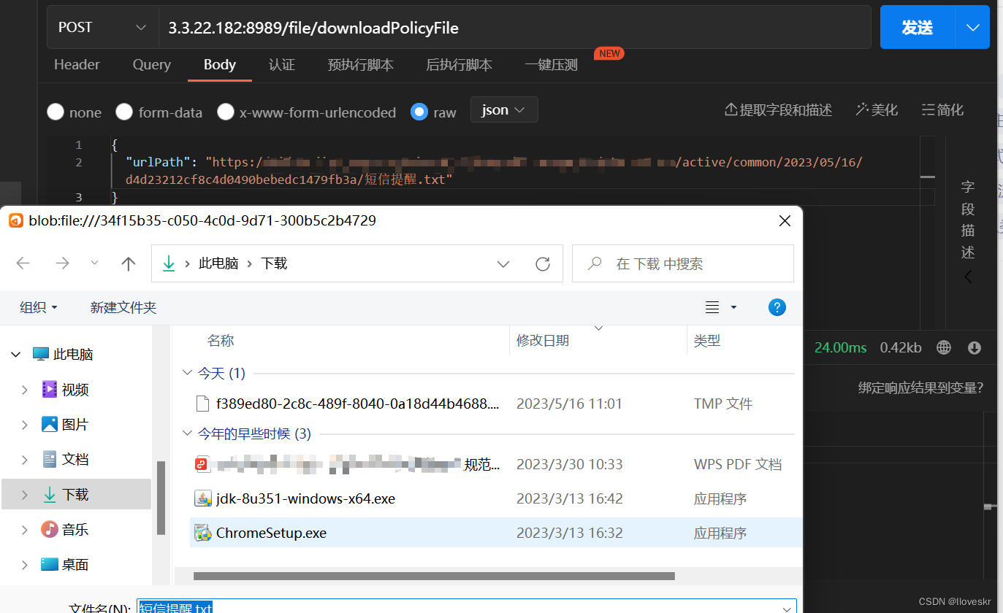Expand the 音乐 tree node
Image resolution: width=1003 pixels, height=613 pixels.
pos(25,530)
